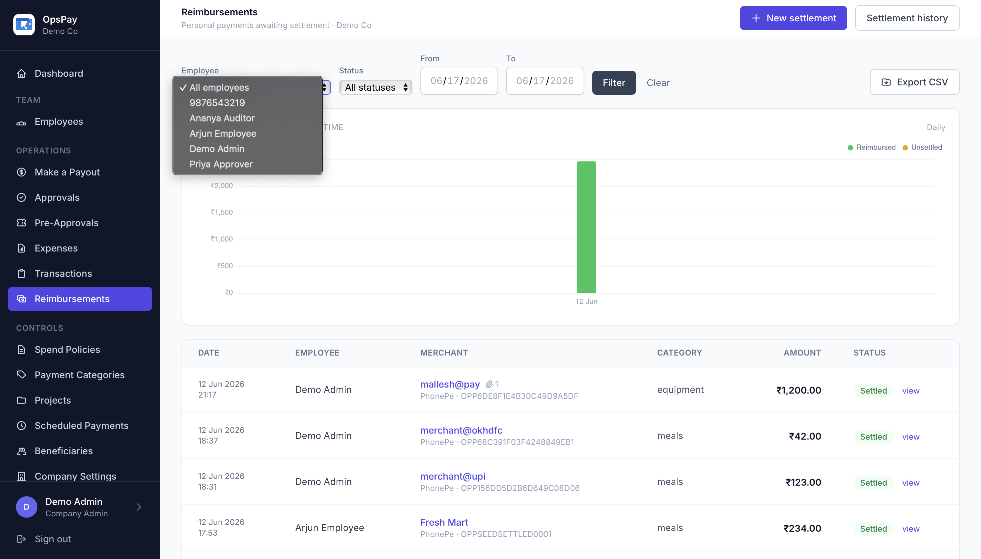981x559 pixels.
Task: Open Settlement history
Action: tap(907, 18)
